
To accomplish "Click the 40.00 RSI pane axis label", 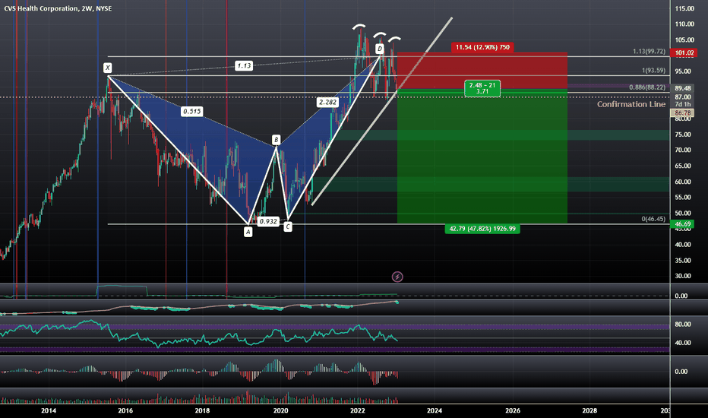I will click(683, 343).
